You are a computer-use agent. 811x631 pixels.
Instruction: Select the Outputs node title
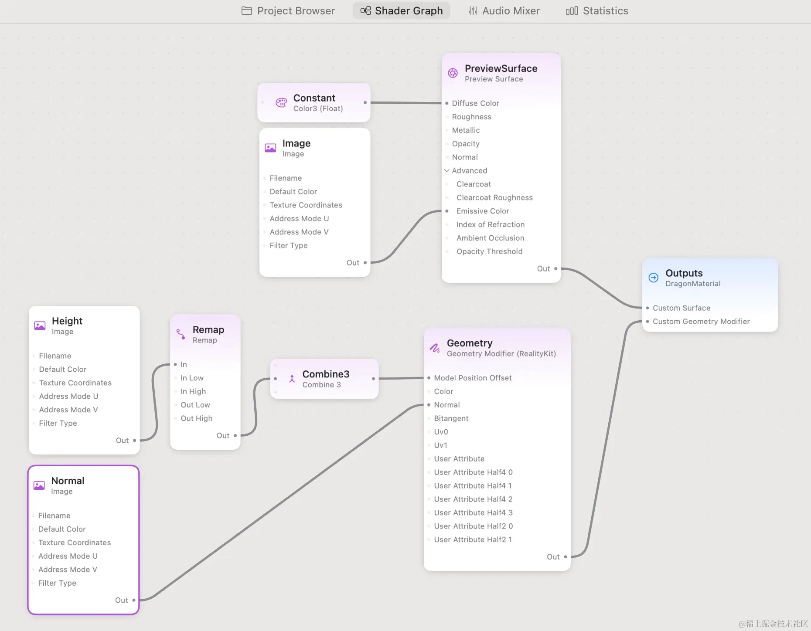point(684,273)
